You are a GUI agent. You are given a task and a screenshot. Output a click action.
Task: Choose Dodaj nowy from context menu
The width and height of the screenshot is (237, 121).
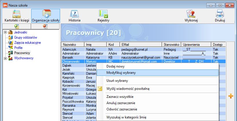[x=157, y=66]
